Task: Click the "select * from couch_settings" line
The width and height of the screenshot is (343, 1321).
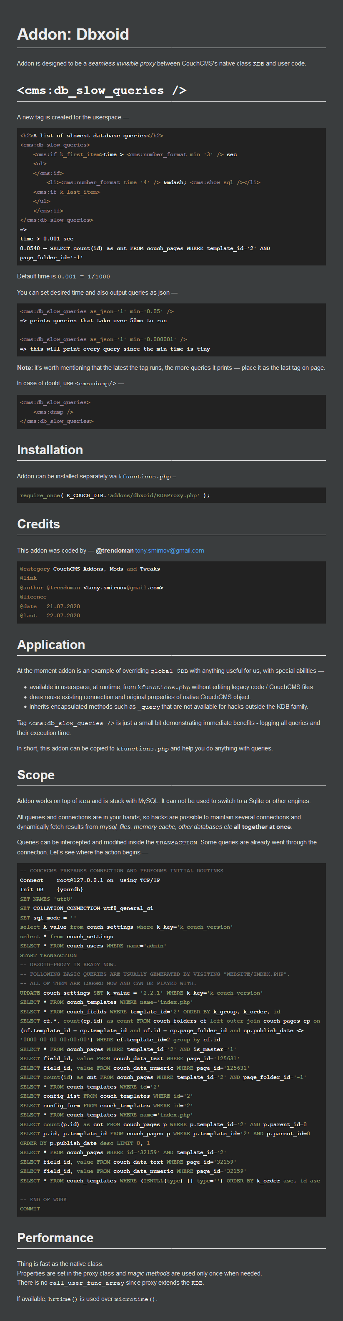Action: [67, 937]
